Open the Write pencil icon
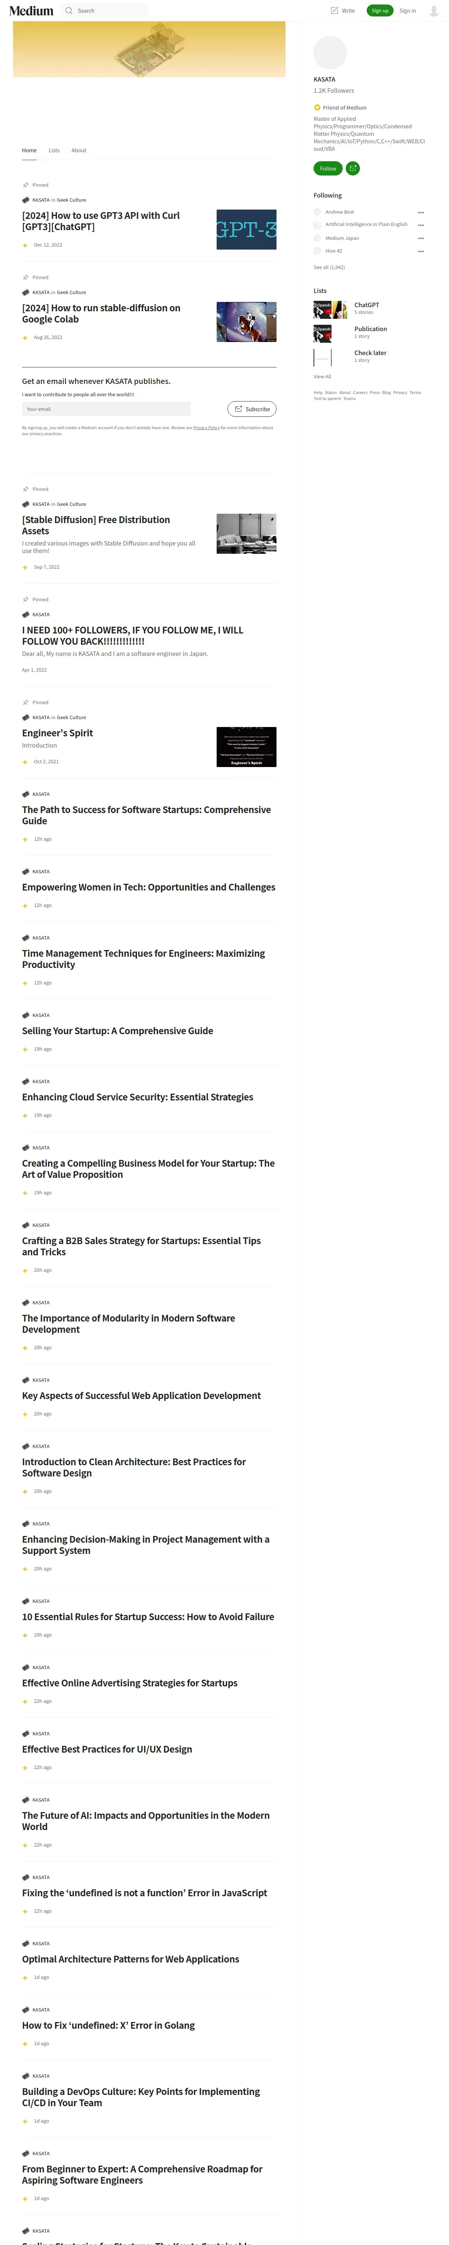This screenshot has width=449, height=2245. point(334,10)
